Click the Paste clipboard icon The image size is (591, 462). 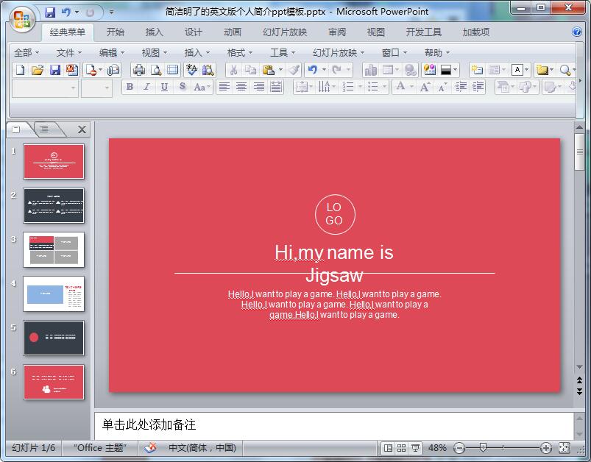(x=268, y=70)
